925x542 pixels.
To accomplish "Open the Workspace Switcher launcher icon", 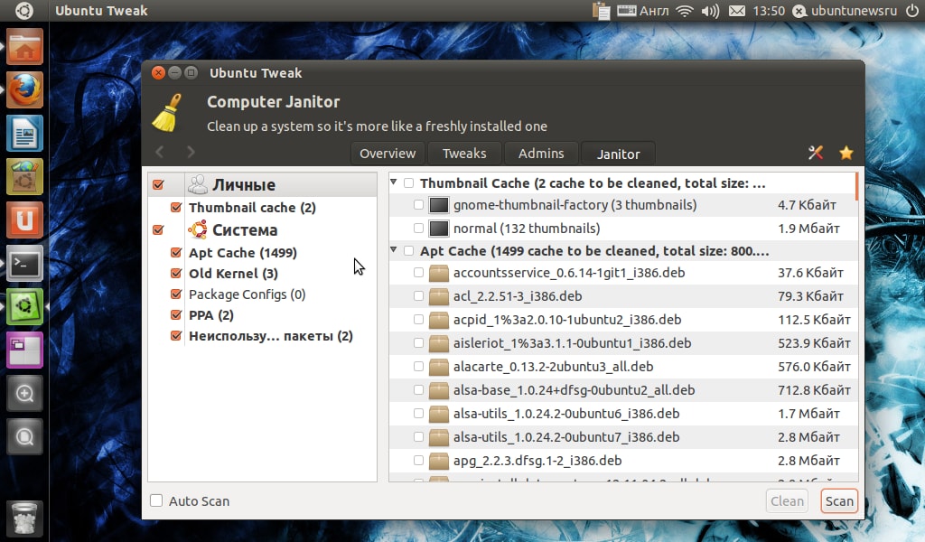I will click(24, 350).
